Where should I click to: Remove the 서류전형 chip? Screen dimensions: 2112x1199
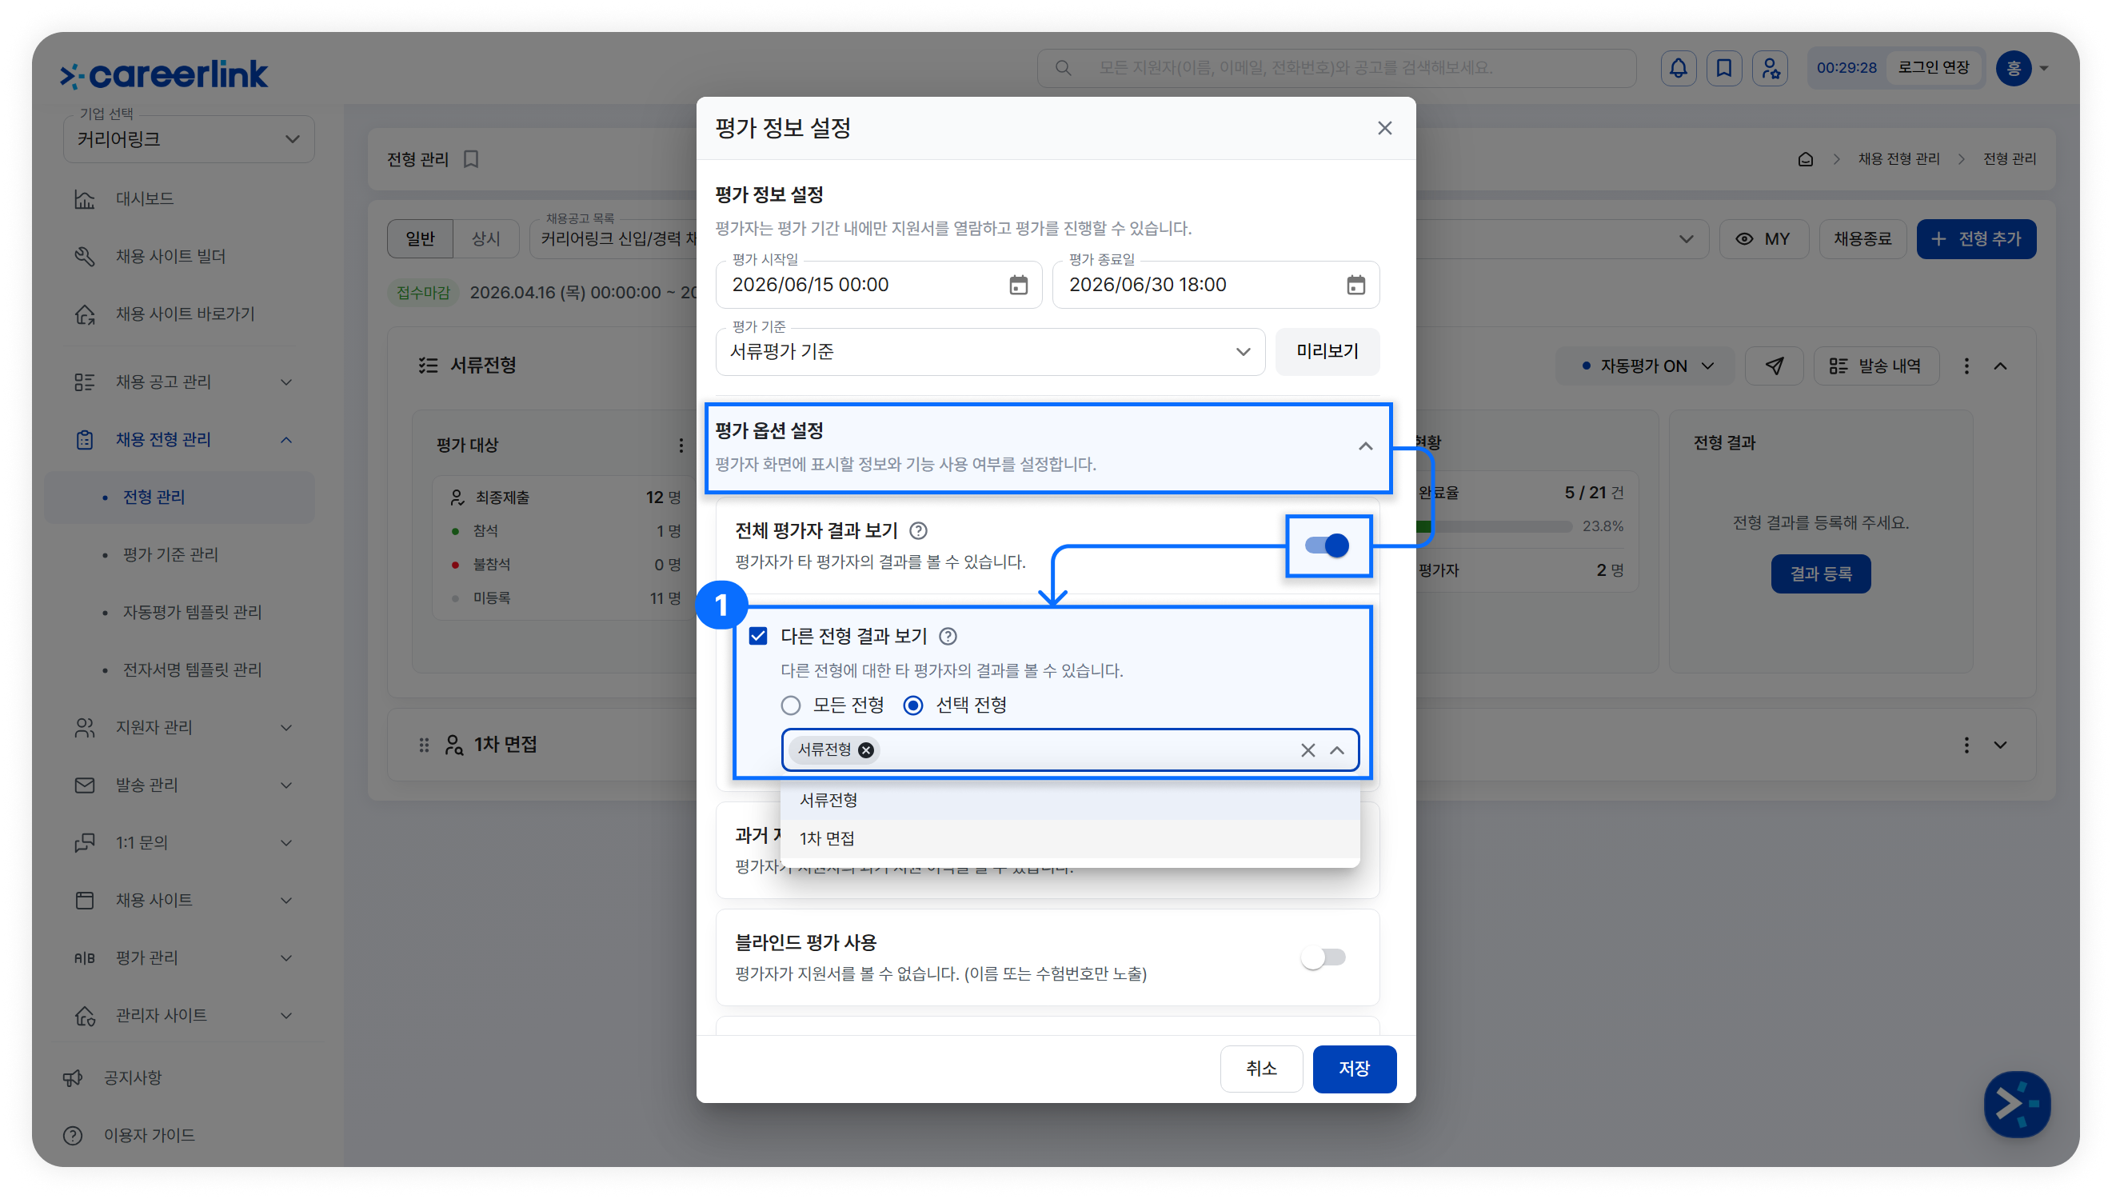coord(866,749)
